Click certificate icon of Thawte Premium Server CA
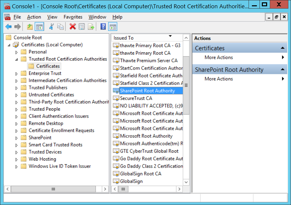This screenshot has width=291, height=205. coord(116,61)
